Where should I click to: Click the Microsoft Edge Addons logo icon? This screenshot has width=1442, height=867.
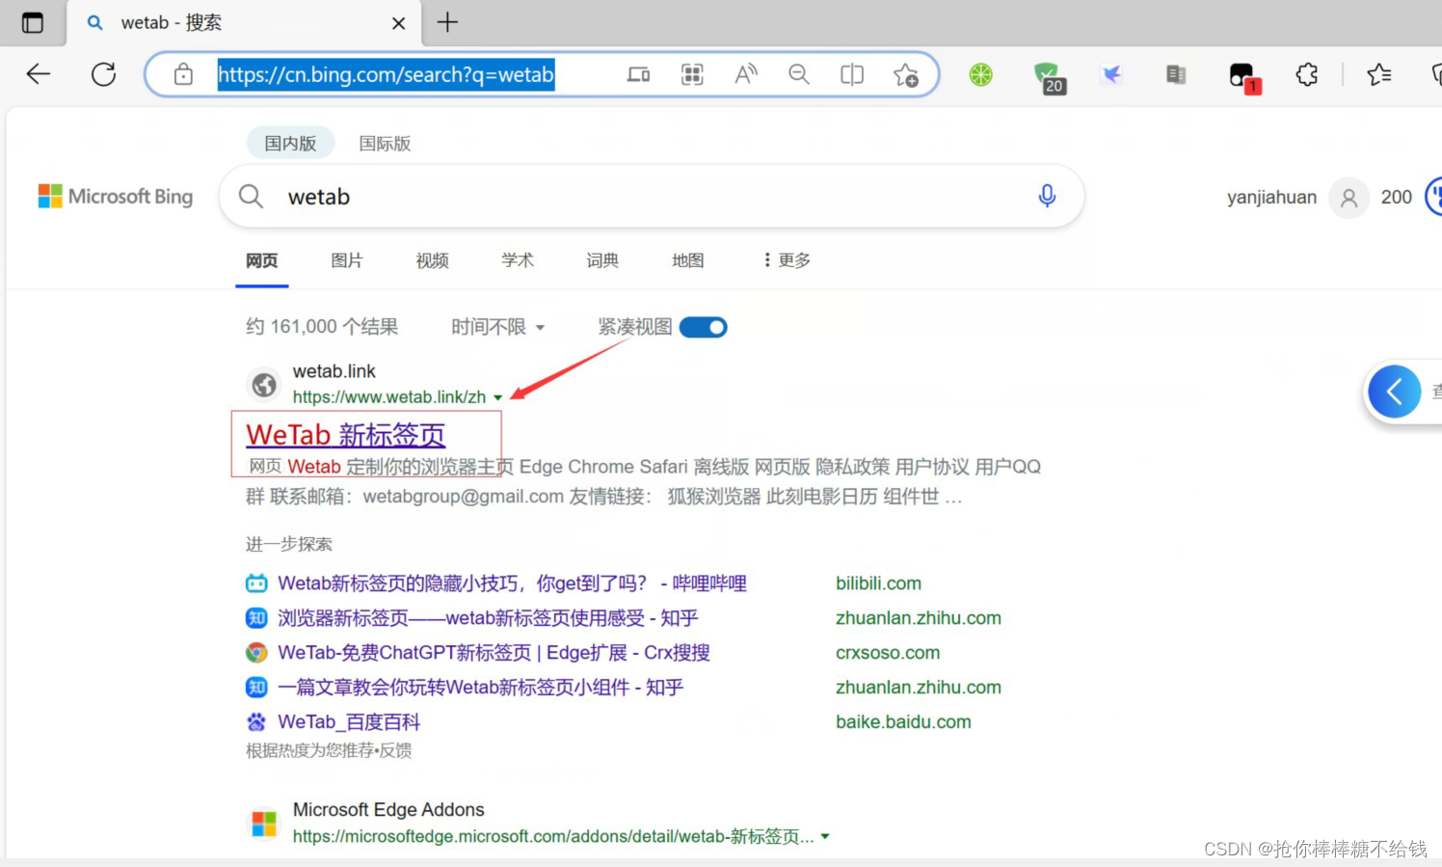point(264,824)
